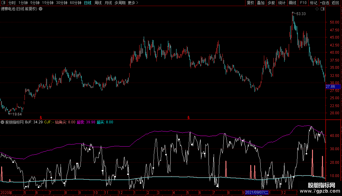
Task: Open the 画线 drawing tools
Action: [x=292, y=3]
